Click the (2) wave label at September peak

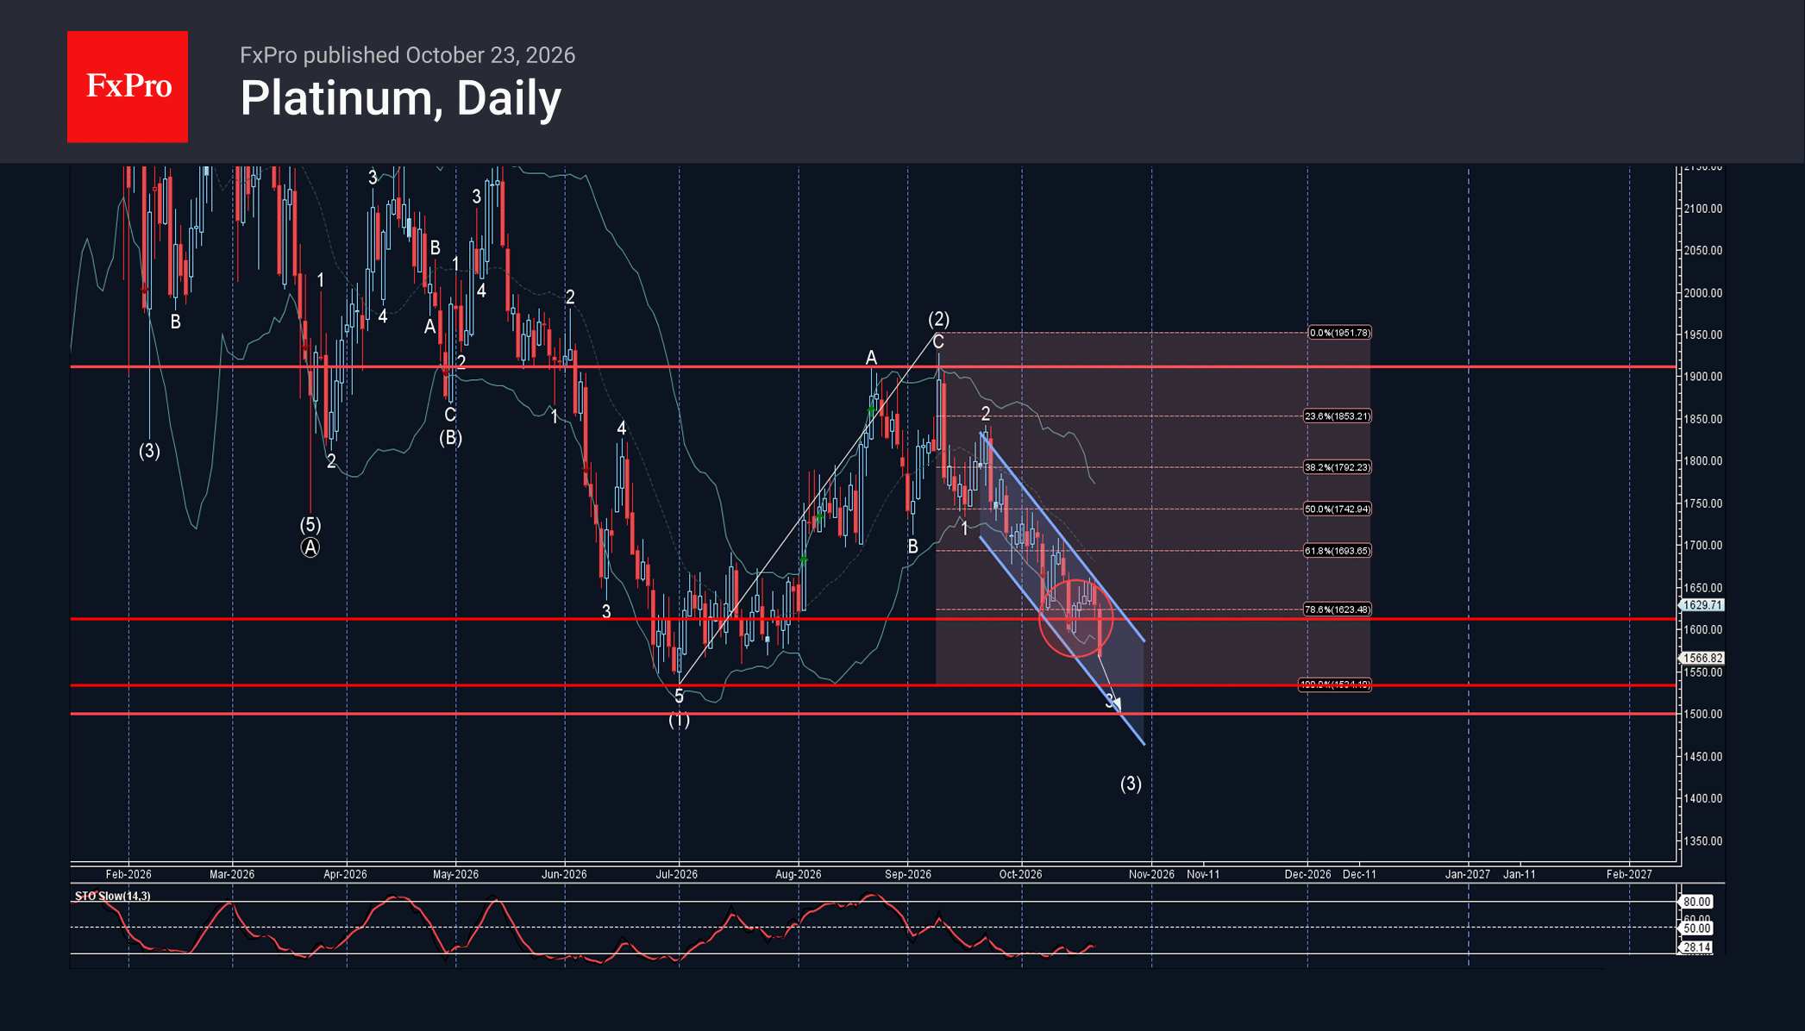pos(938,319)
